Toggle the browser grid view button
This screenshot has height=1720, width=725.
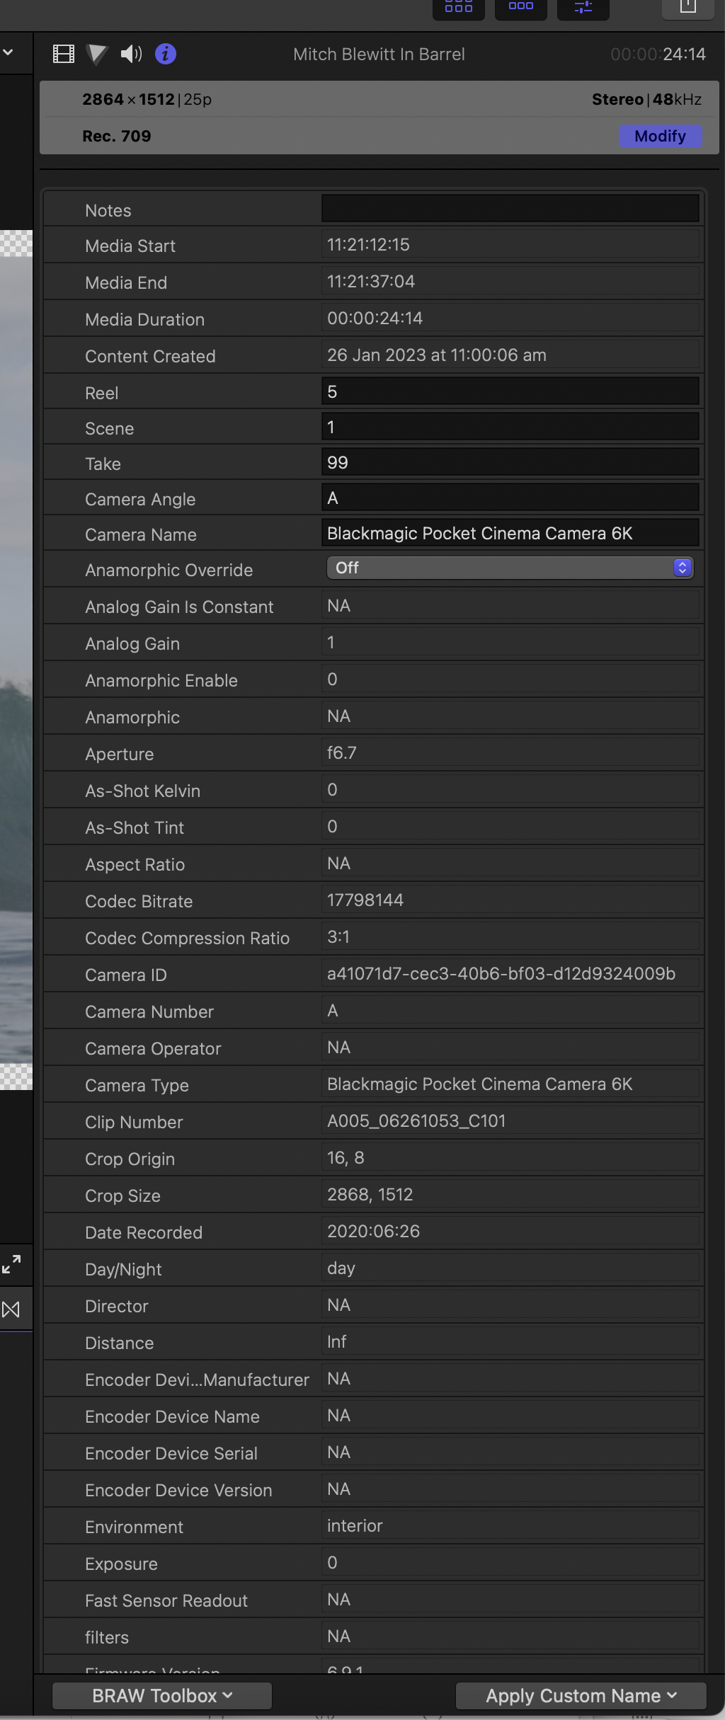tap(458, 7)
